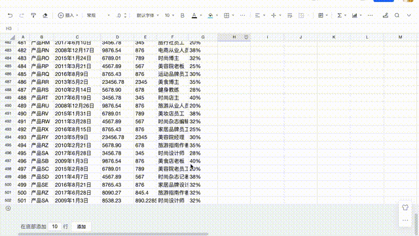The image size is (419, 236).
Task: Select the format painter tool
Action: [33, 16]
